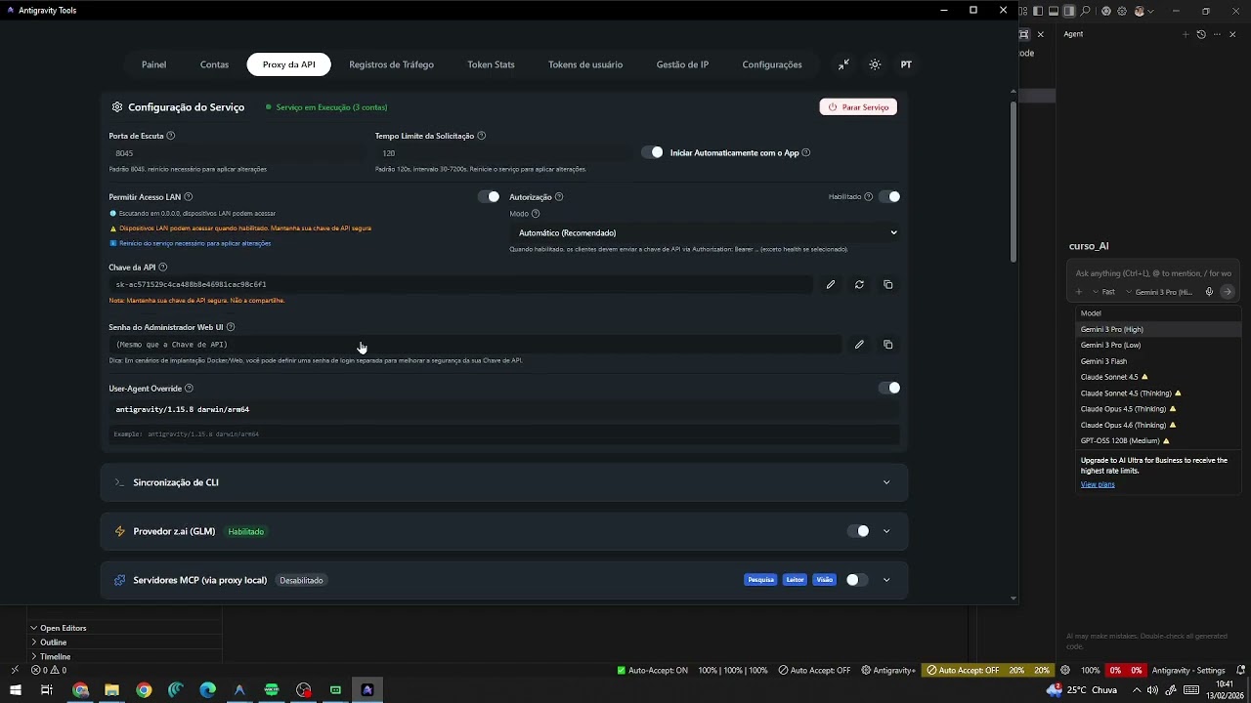
Task: Edit the Web UI admin password
Action: pyautogui.click(x=859, y=345)
